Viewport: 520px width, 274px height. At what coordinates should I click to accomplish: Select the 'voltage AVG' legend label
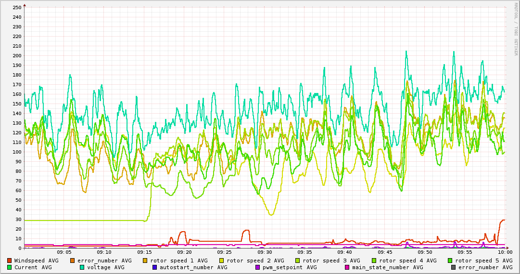pos(106,267)
